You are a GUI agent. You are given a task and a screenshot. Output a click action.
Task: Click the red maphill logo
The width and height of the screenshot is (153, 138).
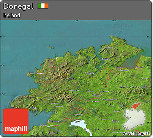16,121
